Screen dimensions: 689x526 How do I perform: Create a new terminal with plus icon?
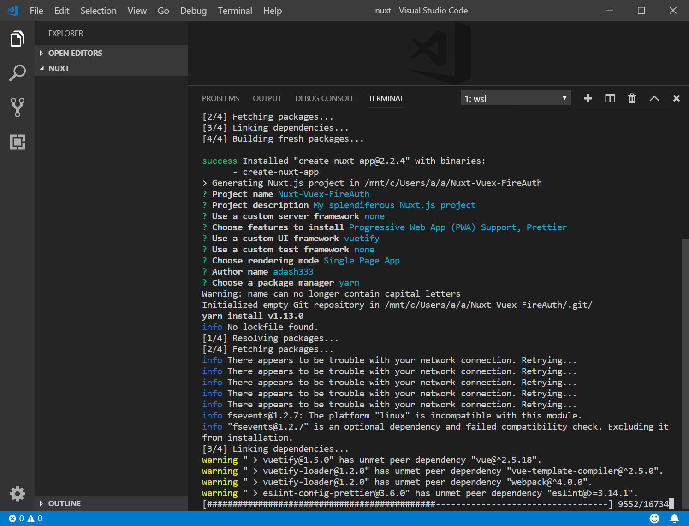(x=588, y=98)
